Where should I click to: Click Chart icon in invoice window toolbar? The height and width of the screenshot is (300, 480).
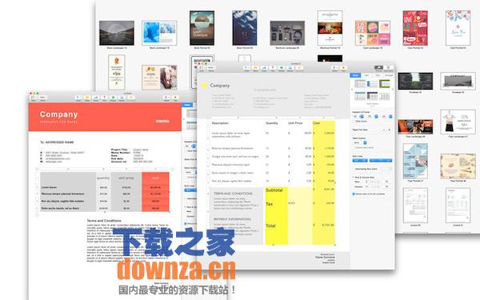pyautogui.click(x=264, y=68)
